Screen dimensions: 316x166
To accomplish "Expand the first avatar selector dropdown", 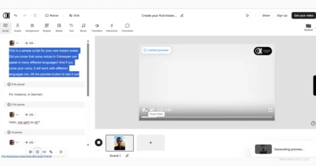I will [x=14, y=43].
